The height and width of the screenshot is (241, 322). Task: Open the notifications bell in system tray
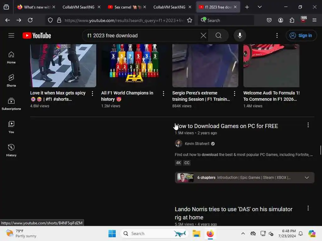(300, 233)
